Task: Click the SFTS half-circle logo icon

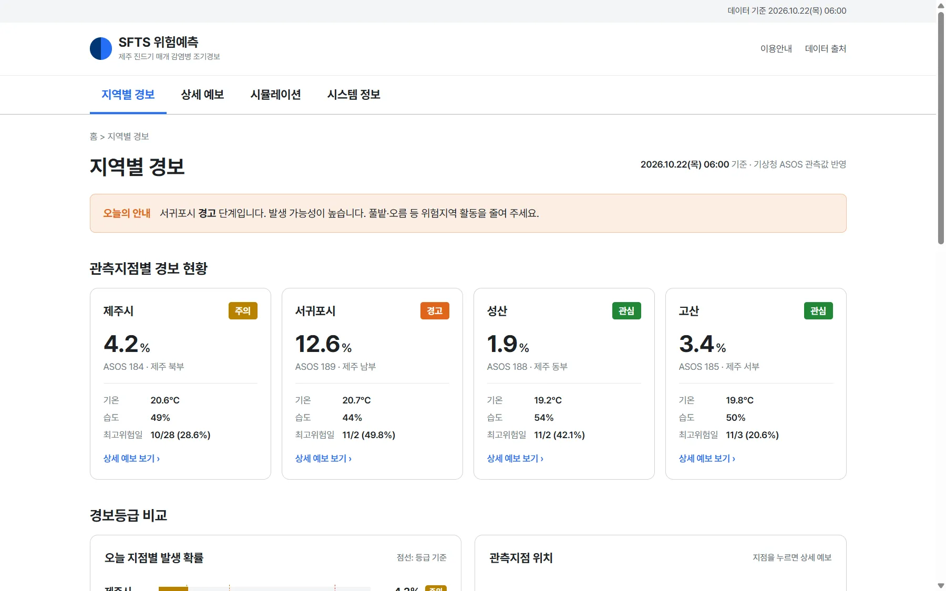Action: pyautogui.click(x=101, y=48)
